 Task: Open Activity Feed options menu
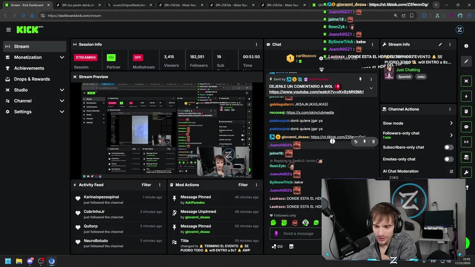pos(160,185)
